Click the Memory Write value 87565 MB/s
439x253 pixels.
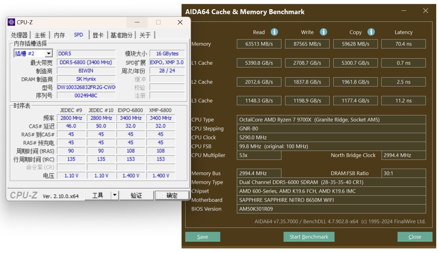coord(307,44)
